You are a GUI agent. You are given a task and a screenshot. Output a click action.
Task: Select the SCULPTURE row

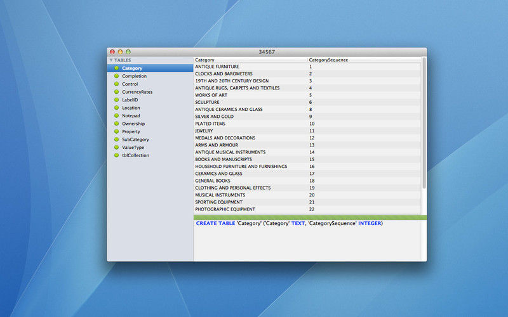307,102
